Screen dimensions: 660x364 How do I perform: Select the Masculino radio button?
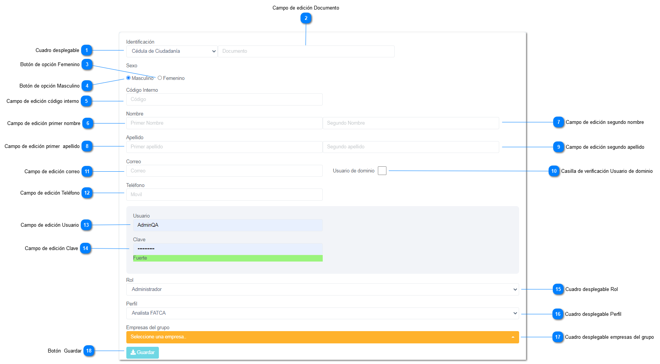click(x=128, y=78)
